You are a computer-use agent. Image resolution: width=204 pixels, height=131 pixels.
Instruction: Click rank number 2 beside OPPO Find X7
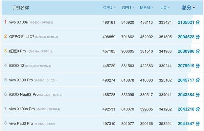click(5, 36)
